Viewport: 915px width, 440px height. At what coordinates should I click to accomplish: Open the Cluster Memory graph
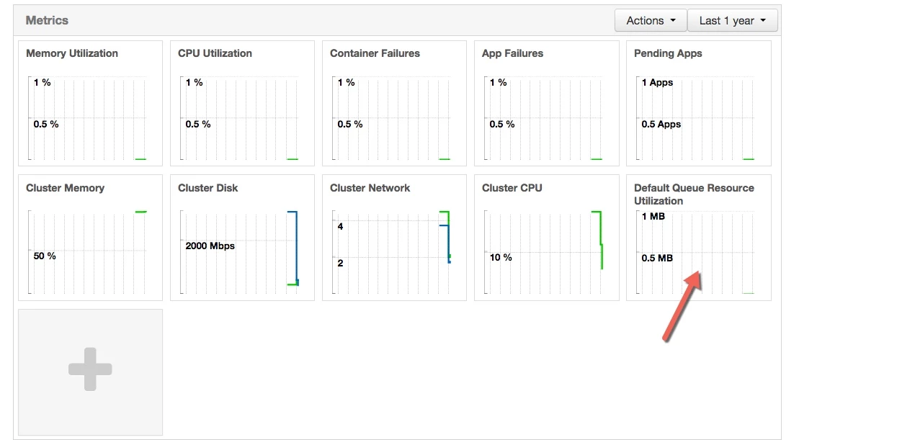coord(90,238)
